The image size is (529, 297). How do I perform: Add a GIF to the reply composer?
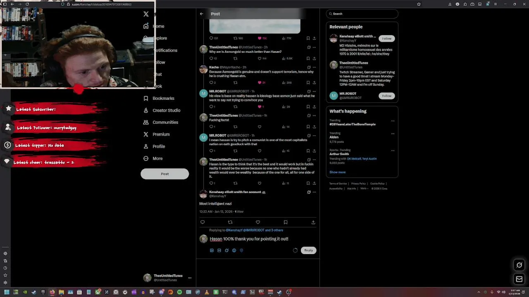pyautogui.click(x=219, y=250)
